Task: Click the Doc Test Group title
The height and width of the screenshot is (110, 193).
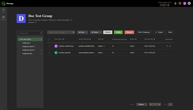Action: tap(40, 16)
